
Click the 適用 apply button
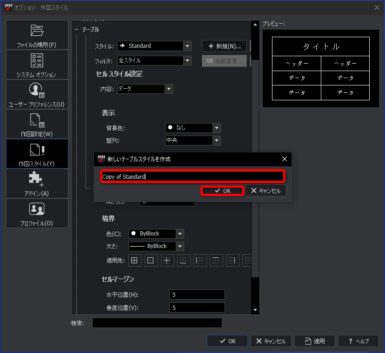pos(315,341)
